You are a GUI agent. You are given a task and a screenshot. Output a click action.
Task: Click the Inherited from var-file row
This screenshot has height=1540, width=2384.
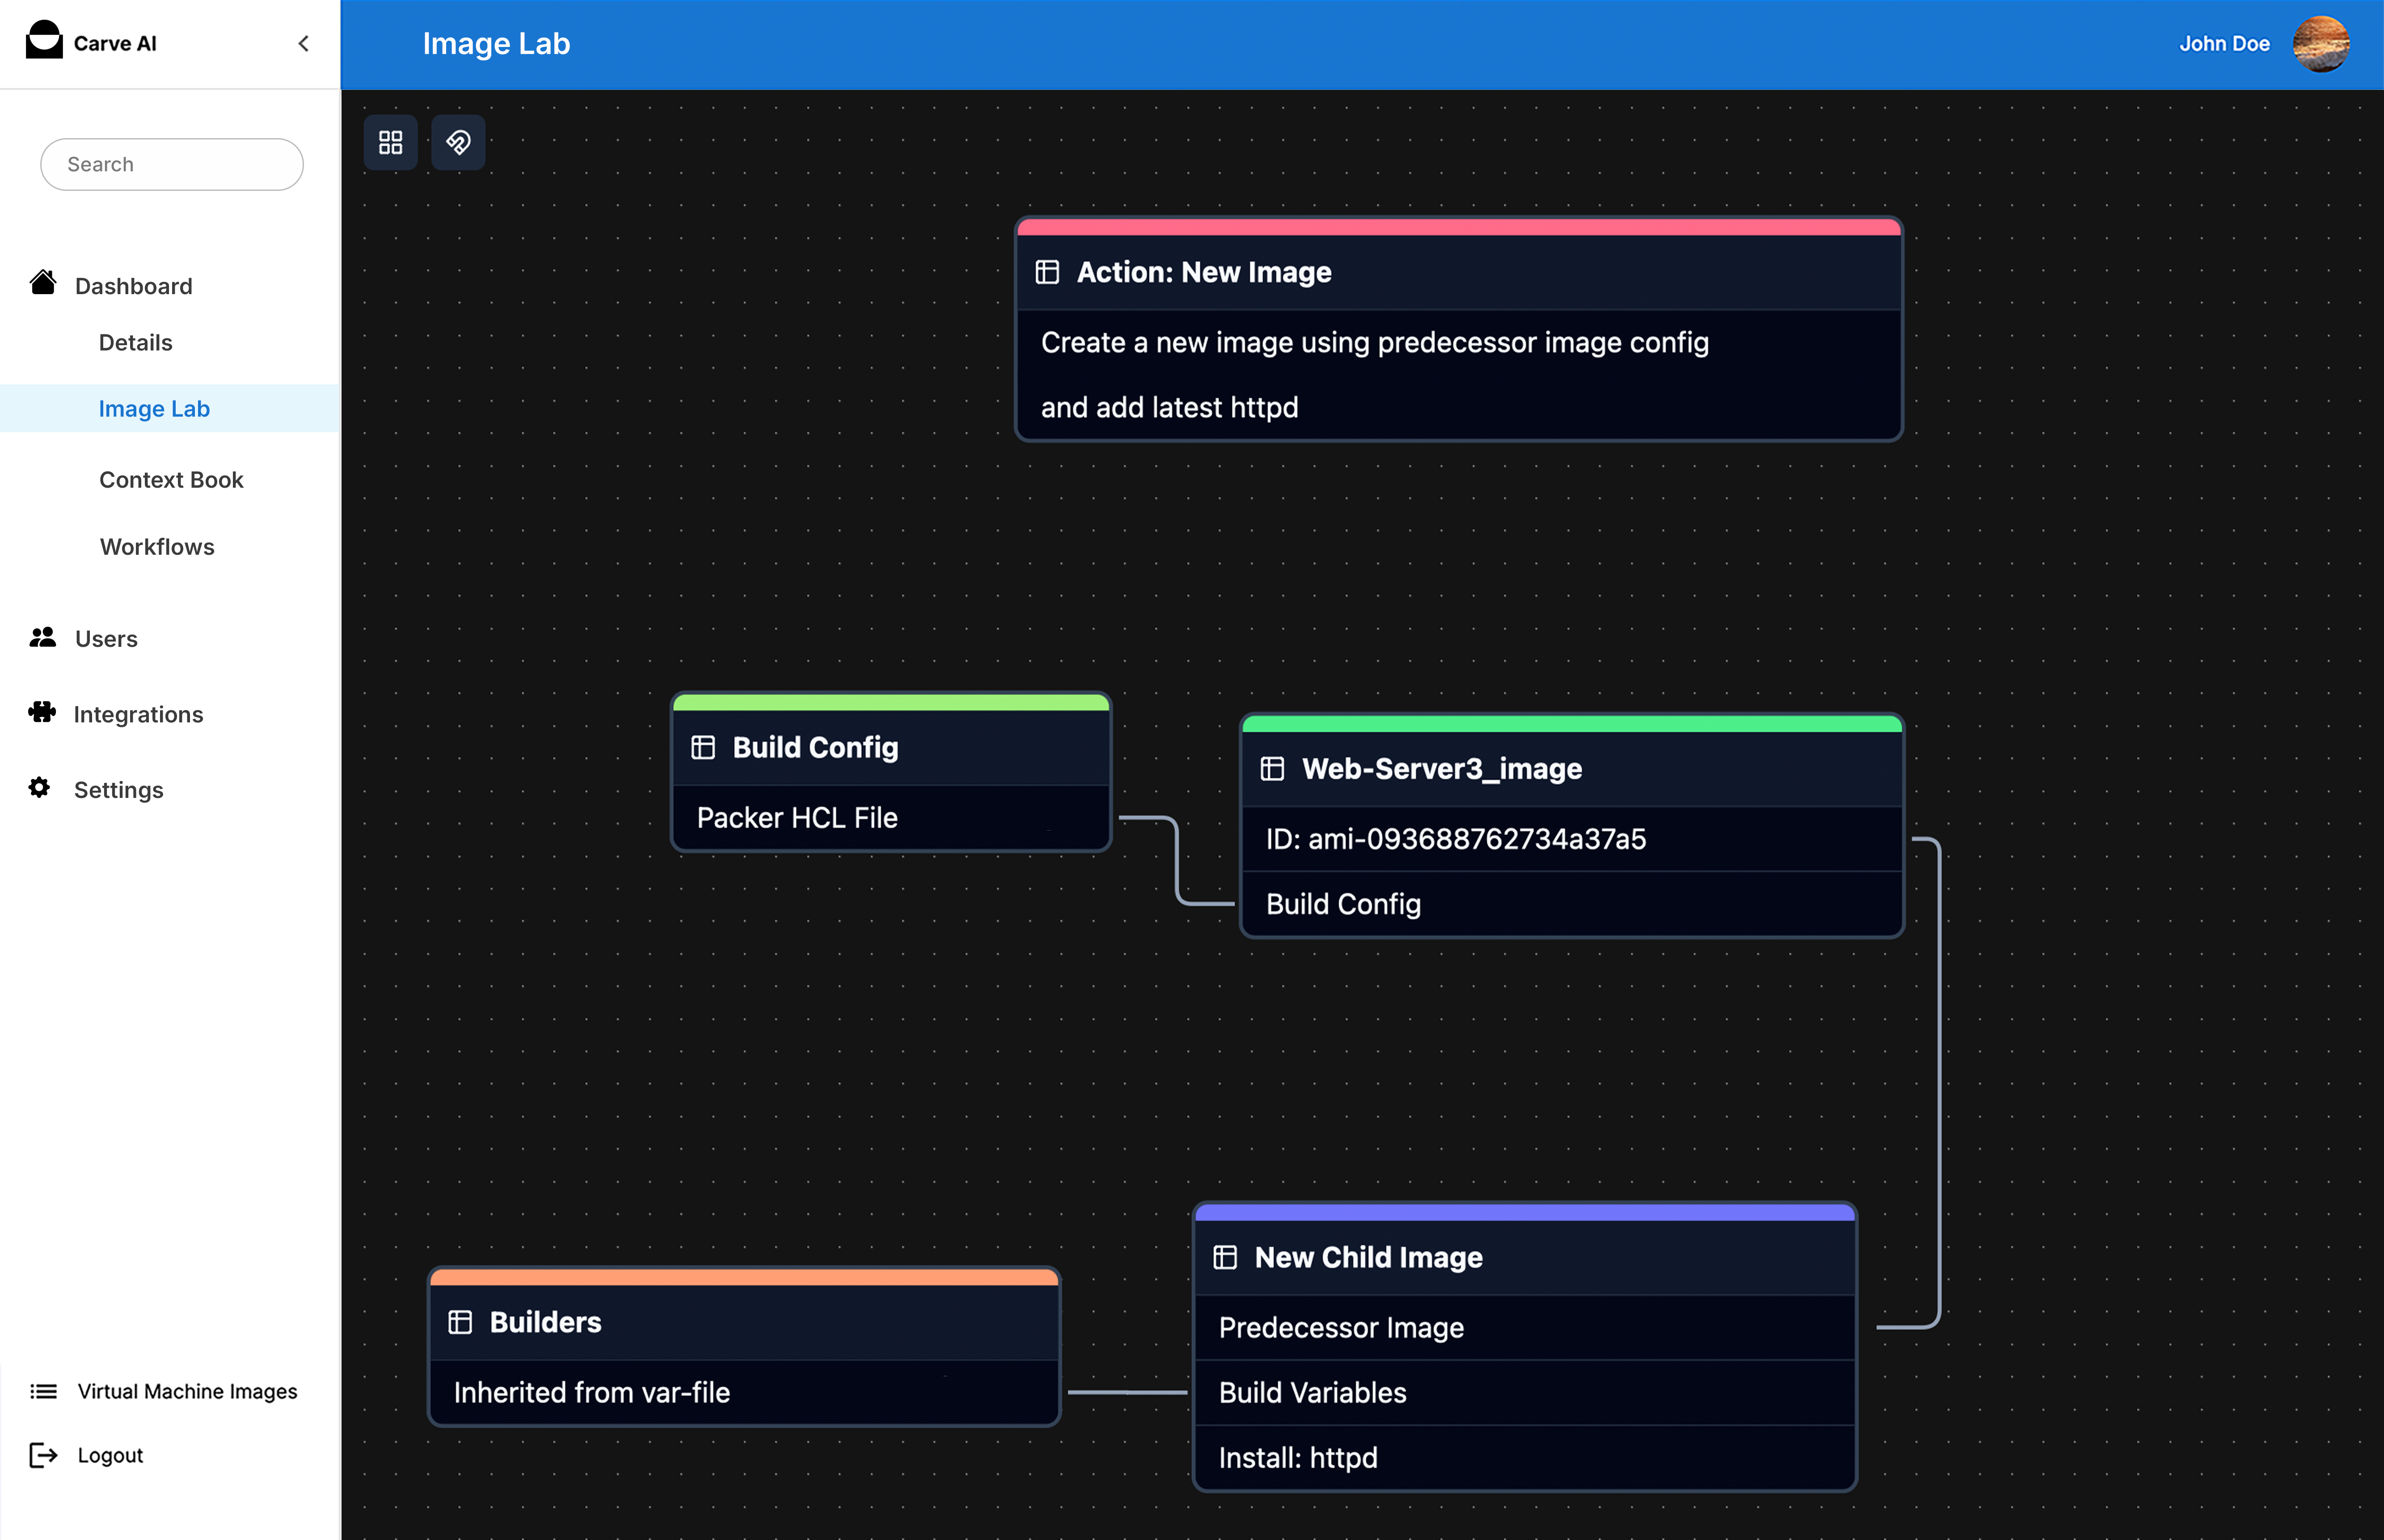coord(744,1392)
